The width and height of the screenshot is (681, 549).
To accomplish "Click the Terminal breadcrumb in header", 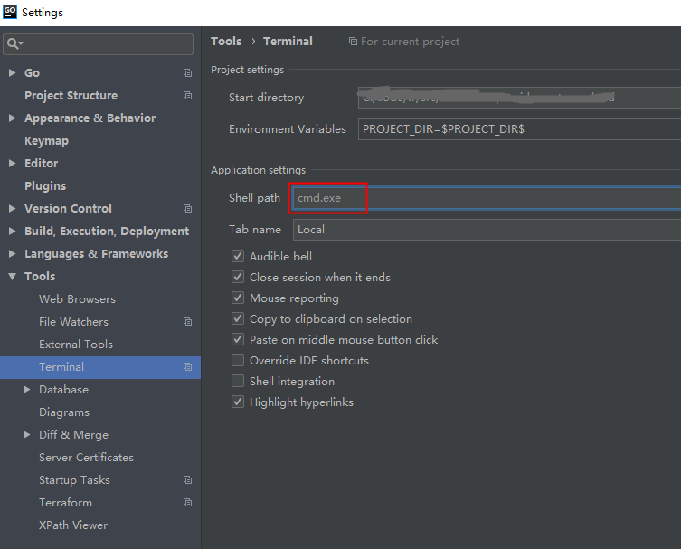I will tap(288, 42).
